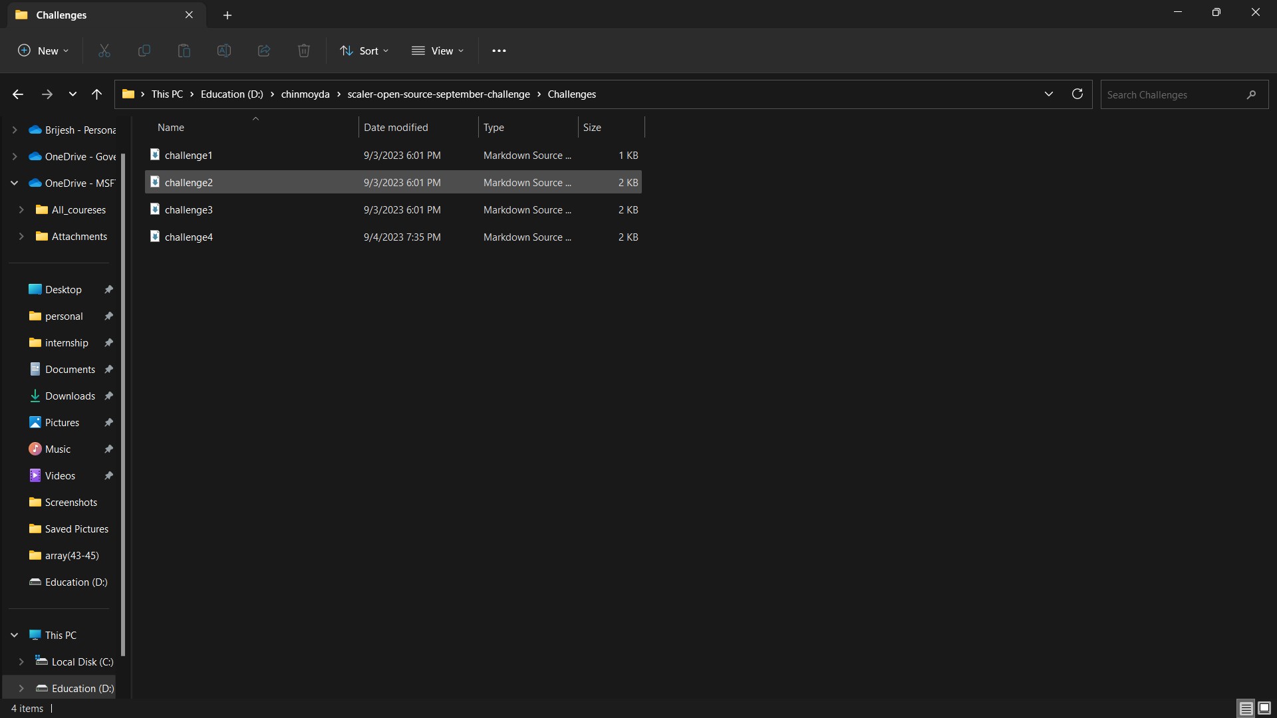Navigate up one folder level

click(96, 94)
